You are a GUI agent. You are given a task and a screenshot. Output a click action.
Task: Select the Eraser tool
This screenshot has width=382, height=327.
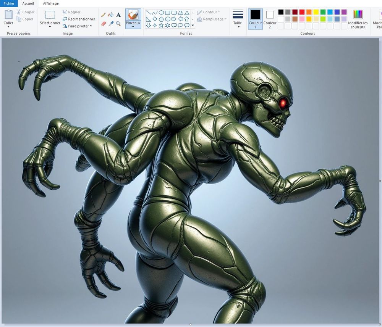(103, 24)
